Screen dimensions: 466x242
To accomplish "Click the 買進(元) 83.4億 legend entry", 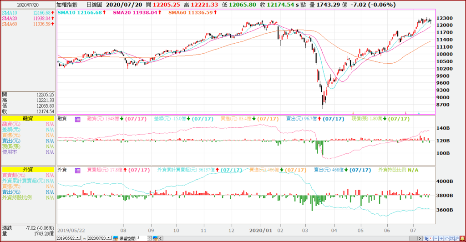I will 250,119.
